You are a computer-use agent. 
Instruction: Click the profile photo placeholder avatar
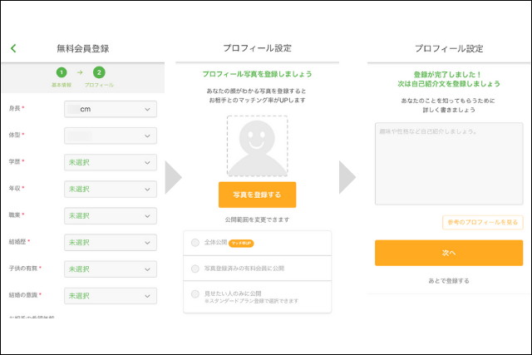257,146
